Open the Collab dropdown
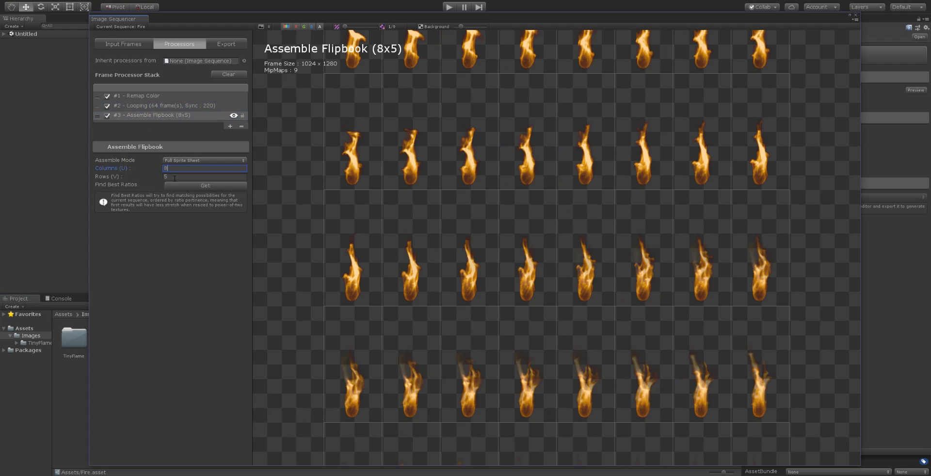Viewport: 931px width, 476px height. [x=762, y=7]
